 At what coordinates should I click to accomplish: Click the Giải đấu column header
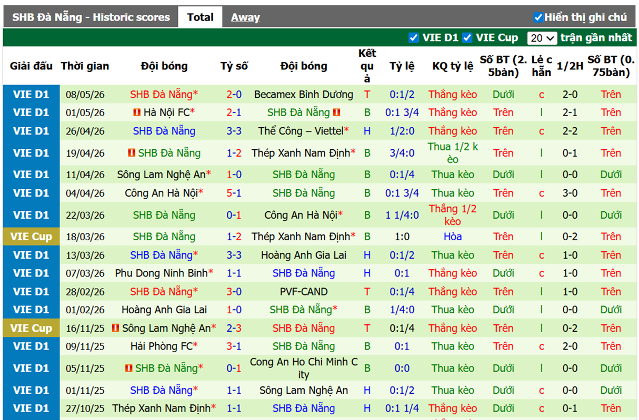[31, 66]
